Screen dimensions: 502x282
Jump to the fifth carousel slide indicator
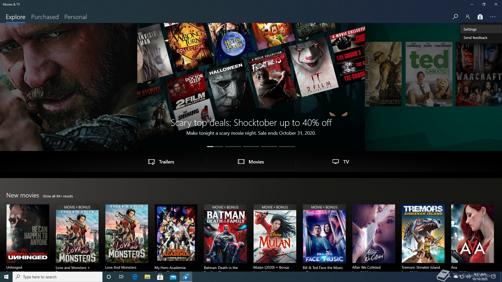click(287, 146)
